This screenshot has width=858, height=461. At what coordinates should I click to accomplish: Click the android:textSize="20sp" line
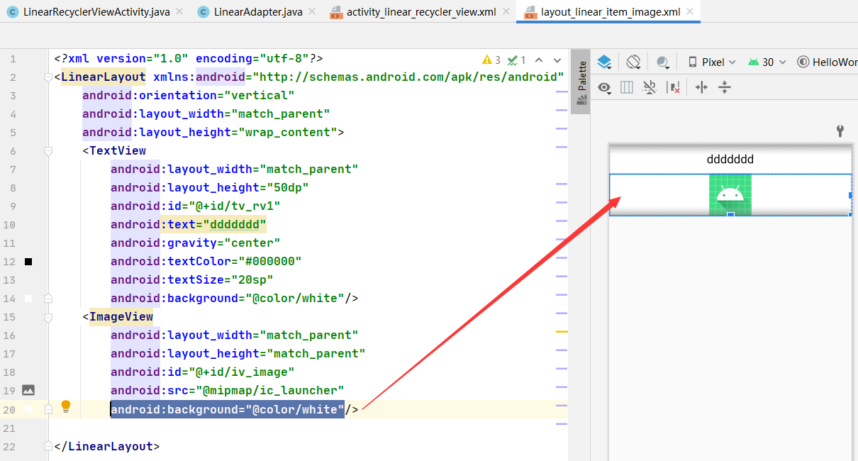click(x=192, y=279)
